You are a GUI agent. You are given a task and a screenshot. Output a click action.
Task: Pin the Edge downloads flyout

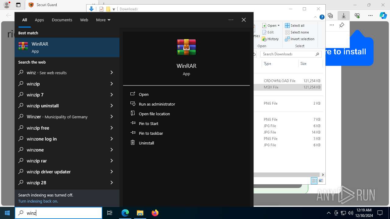(342, 25)
